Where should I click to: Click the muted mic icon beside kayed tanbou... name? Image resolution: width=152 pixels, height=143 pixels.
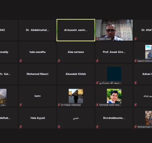[x=136, y=61]
